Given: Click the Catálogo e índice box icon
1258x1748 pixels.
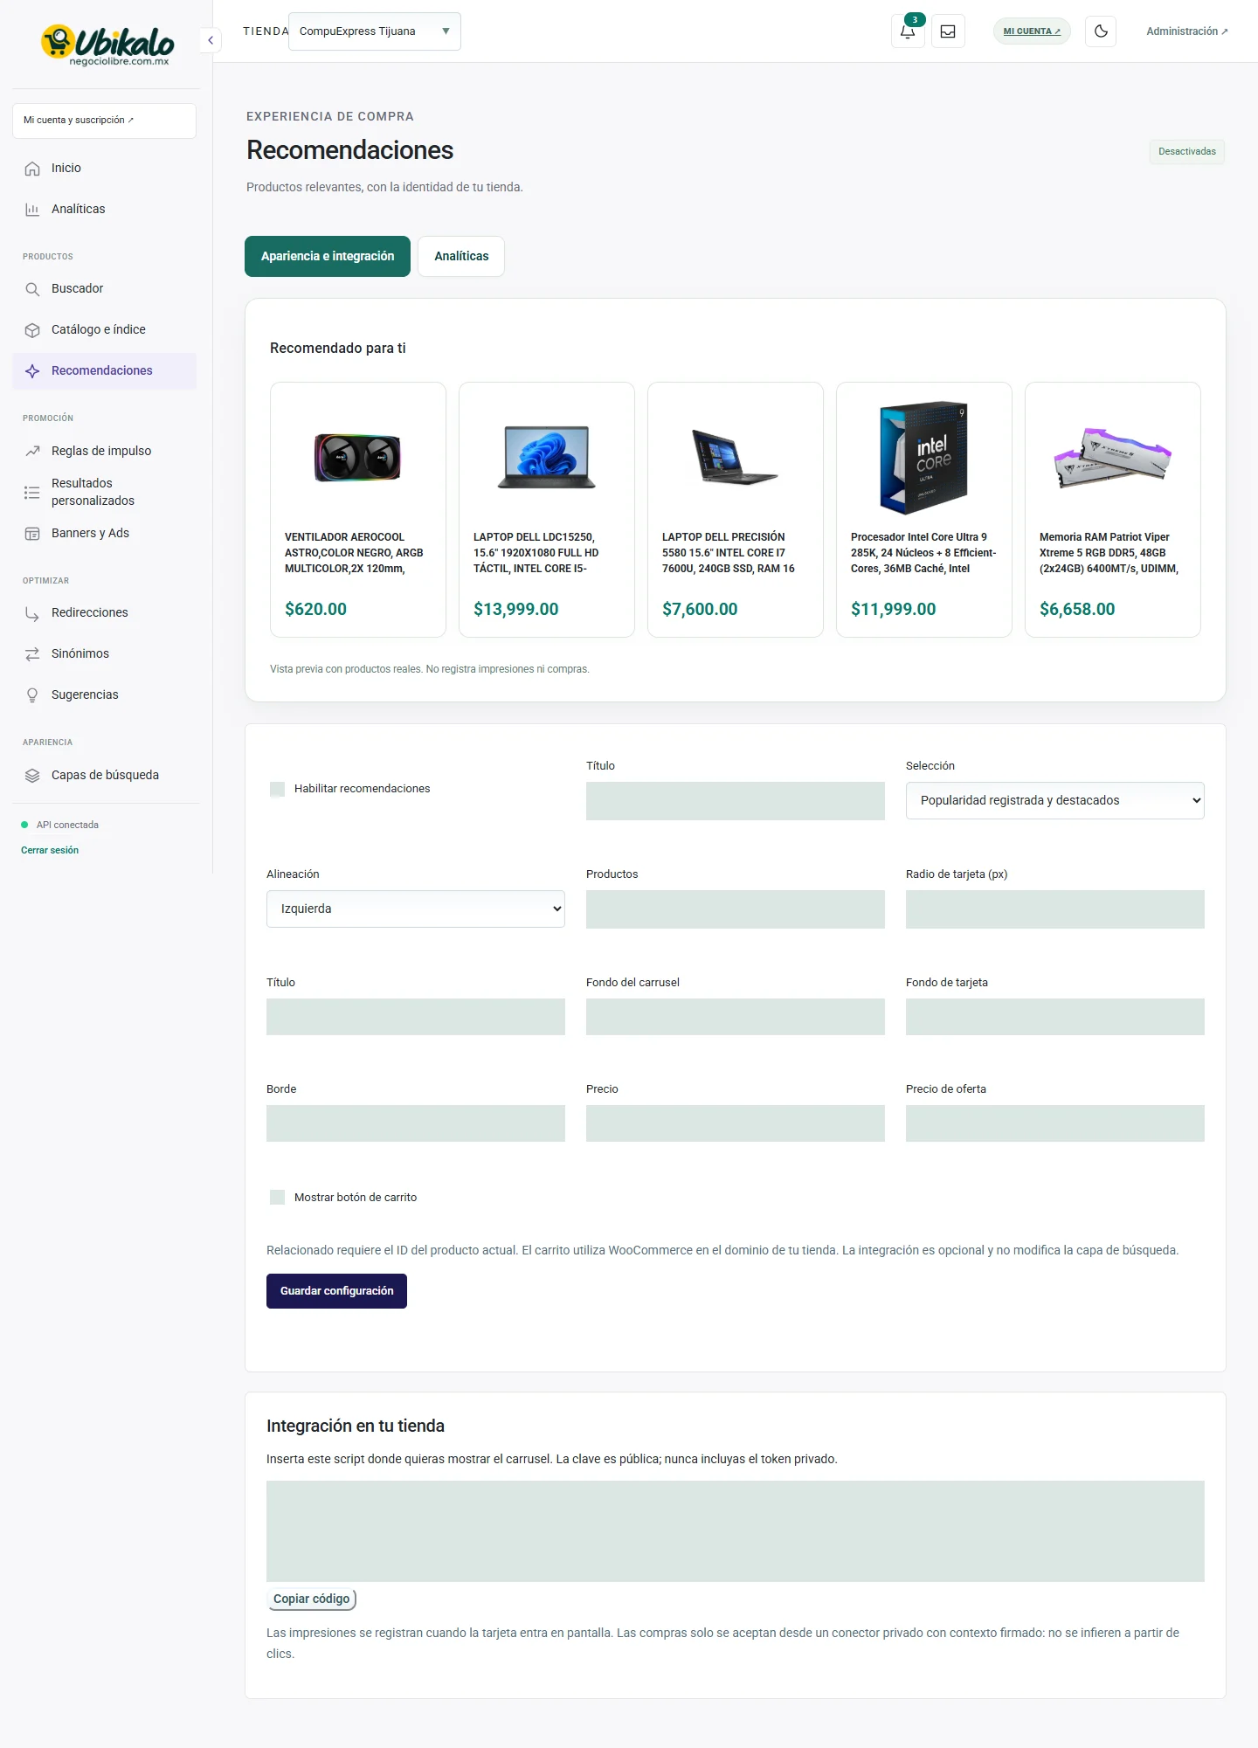Looking at the screenshot, I should coord(32,330).
